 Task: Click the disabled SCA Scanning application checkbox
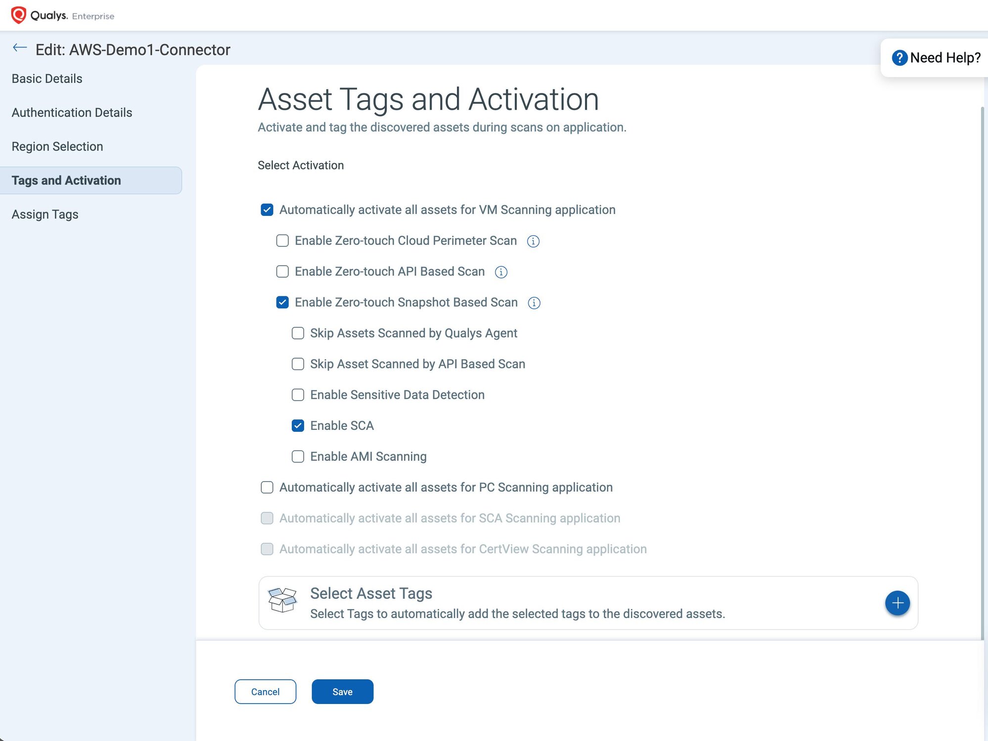tap(267, 518)
